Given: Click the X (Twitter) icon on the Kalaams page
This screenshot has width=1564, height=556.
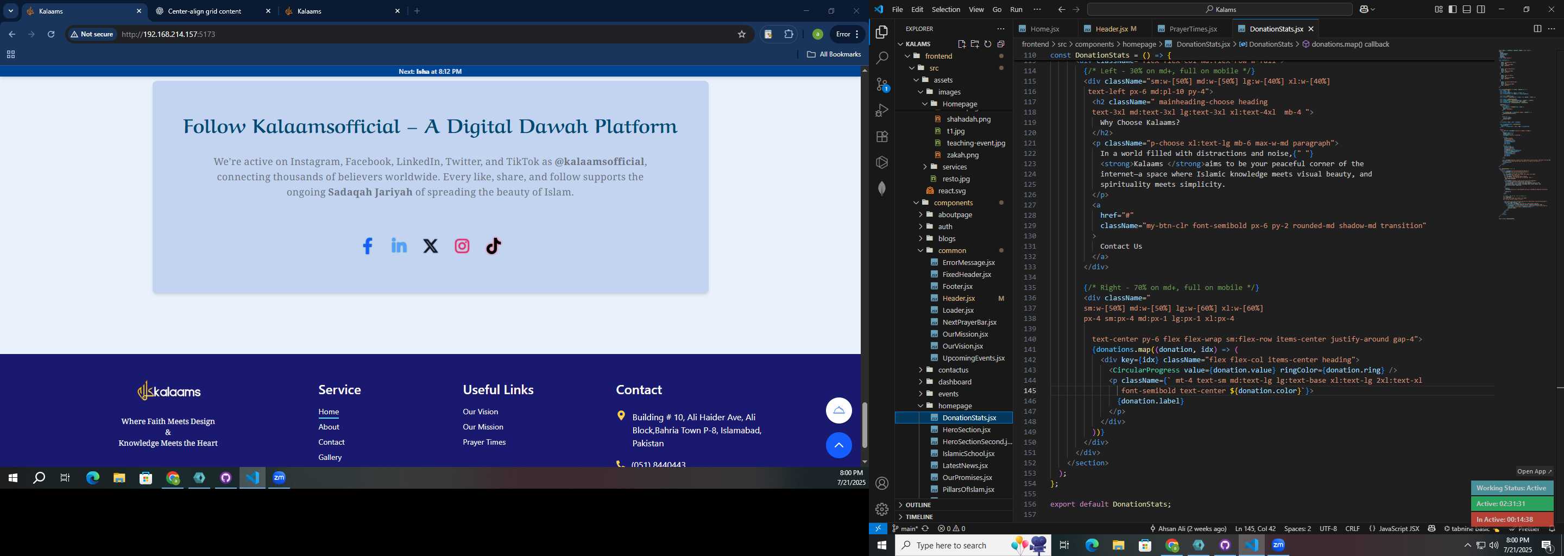Looking at the screenshot, I should [431, 246].
